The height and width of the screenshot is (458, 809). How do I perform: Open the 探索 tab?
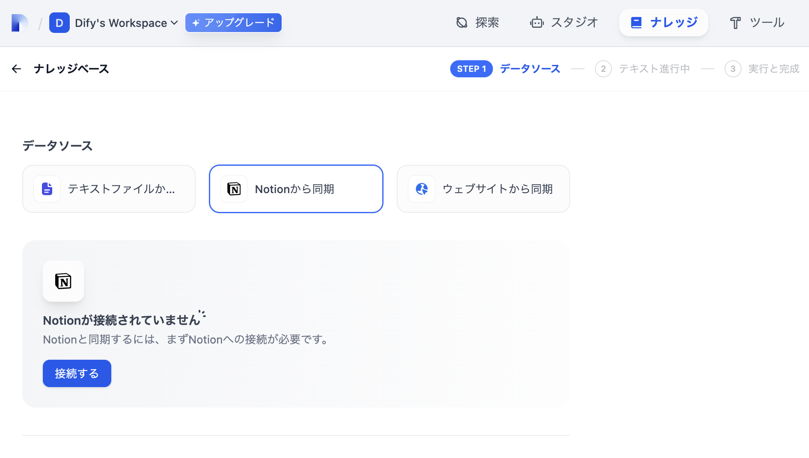coord(478,23)
